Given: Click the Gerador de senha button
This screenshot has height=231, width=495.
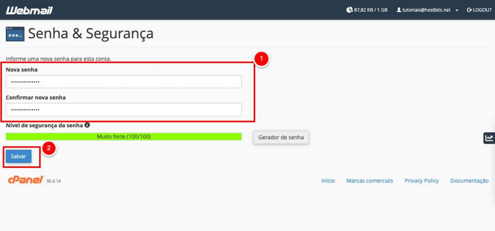Looking at the screenshot, I should [x=281, y=137].
